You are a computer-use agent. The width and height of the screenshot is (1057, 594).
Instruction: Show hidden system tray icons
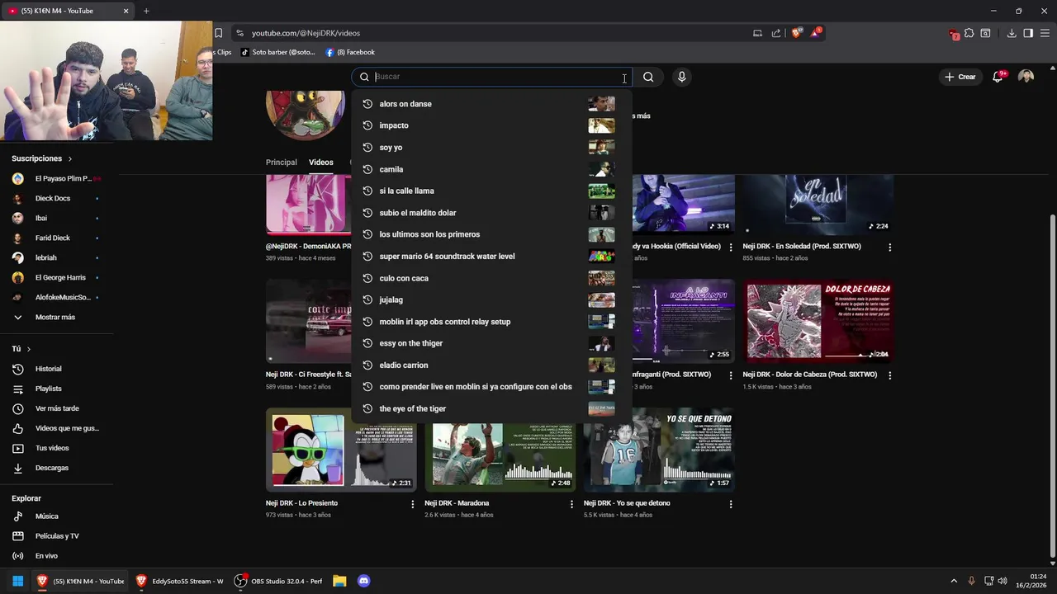pyautogui.click(x=954, y=581)
